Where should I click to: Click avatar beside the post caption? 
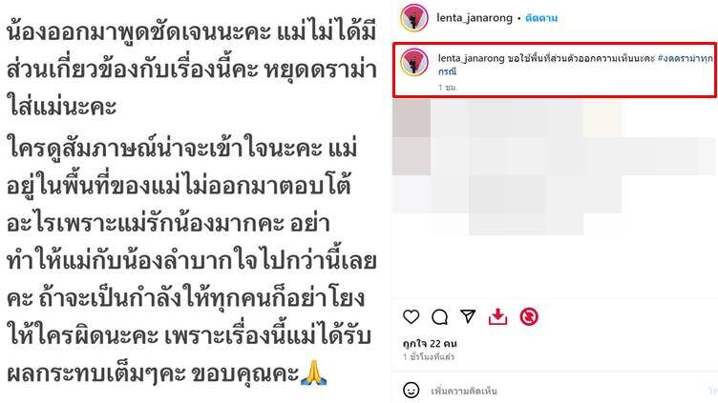coord(414,62)
